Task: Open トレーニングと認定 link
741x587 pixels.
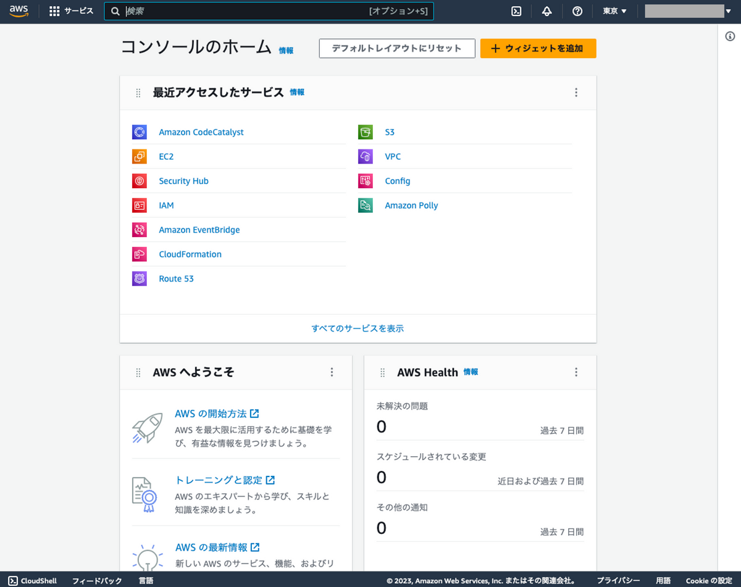Action: coord(225,480)
